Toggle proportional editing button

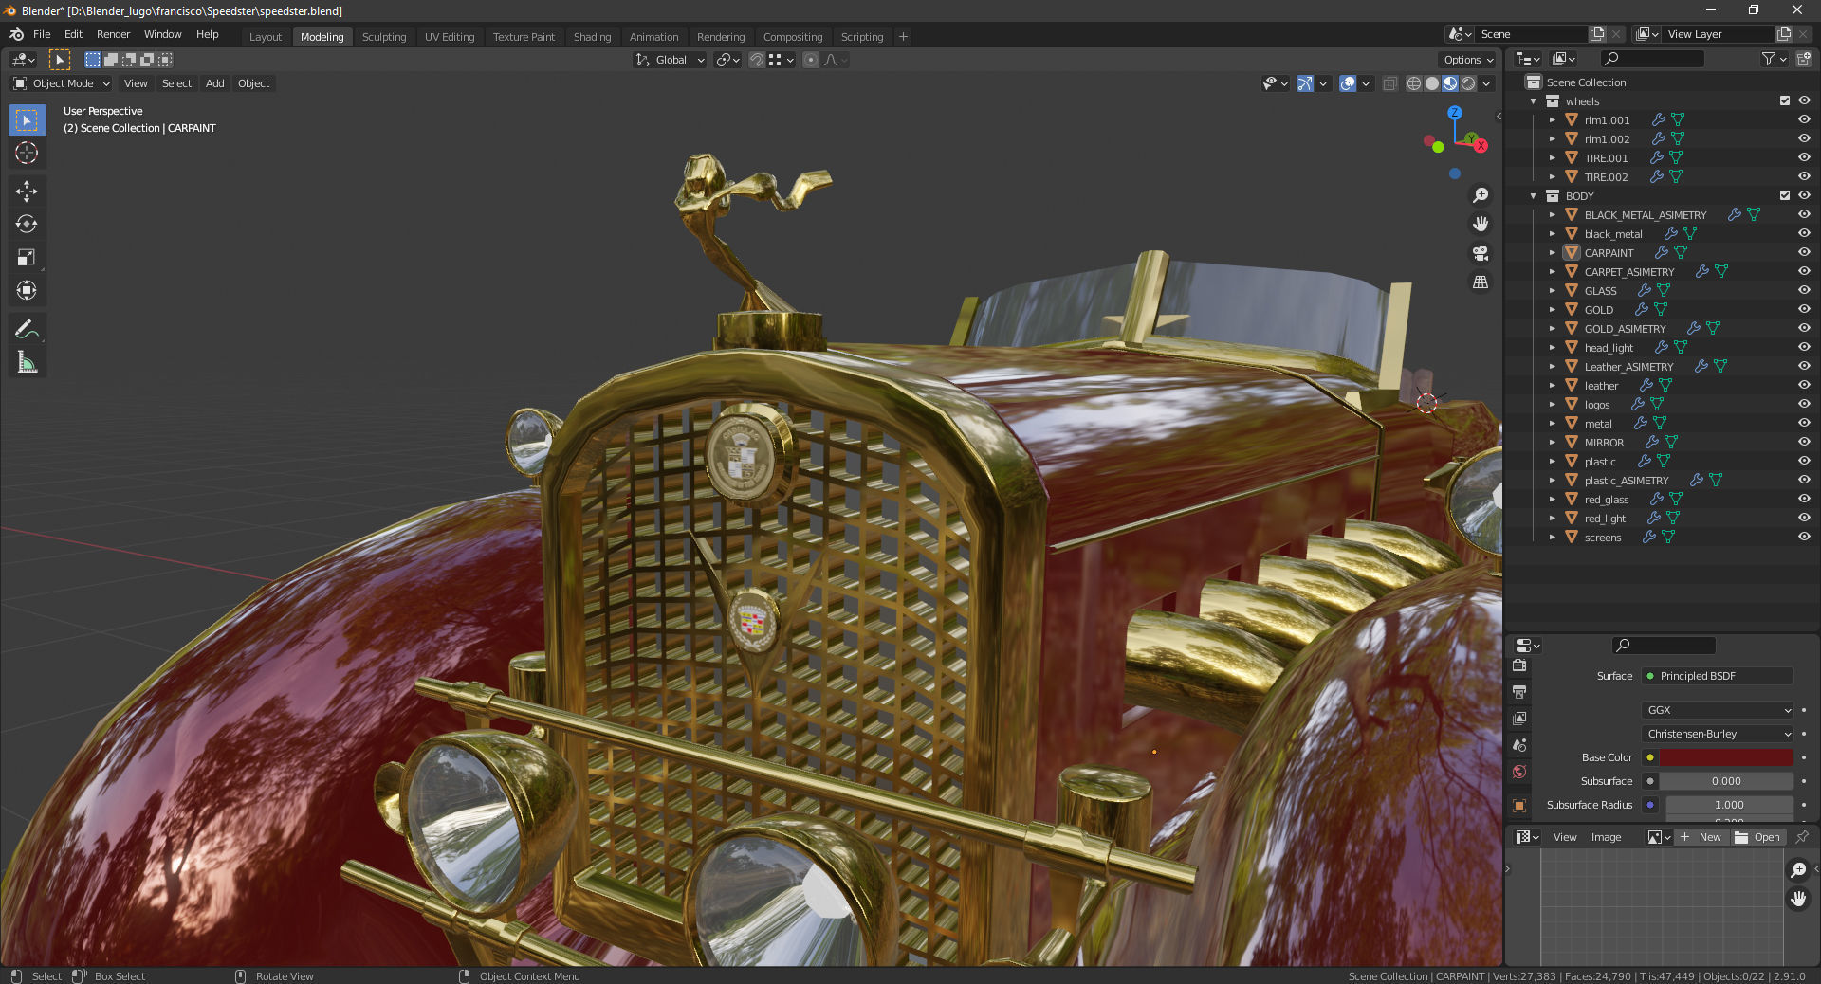[810, 60]
